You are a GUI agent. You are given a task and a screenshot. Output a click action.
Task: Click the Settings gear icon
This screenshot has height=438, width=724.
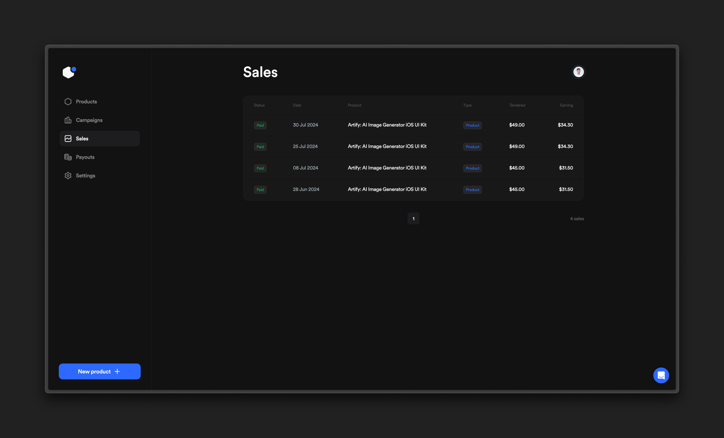68,176
